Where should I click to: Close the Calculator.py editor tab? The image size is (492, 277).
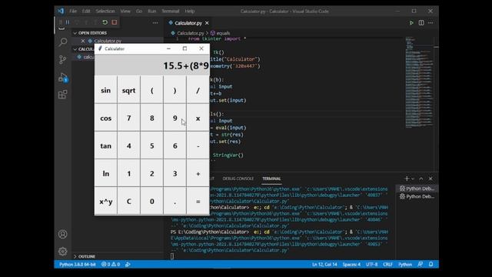(x=207, y=23)
